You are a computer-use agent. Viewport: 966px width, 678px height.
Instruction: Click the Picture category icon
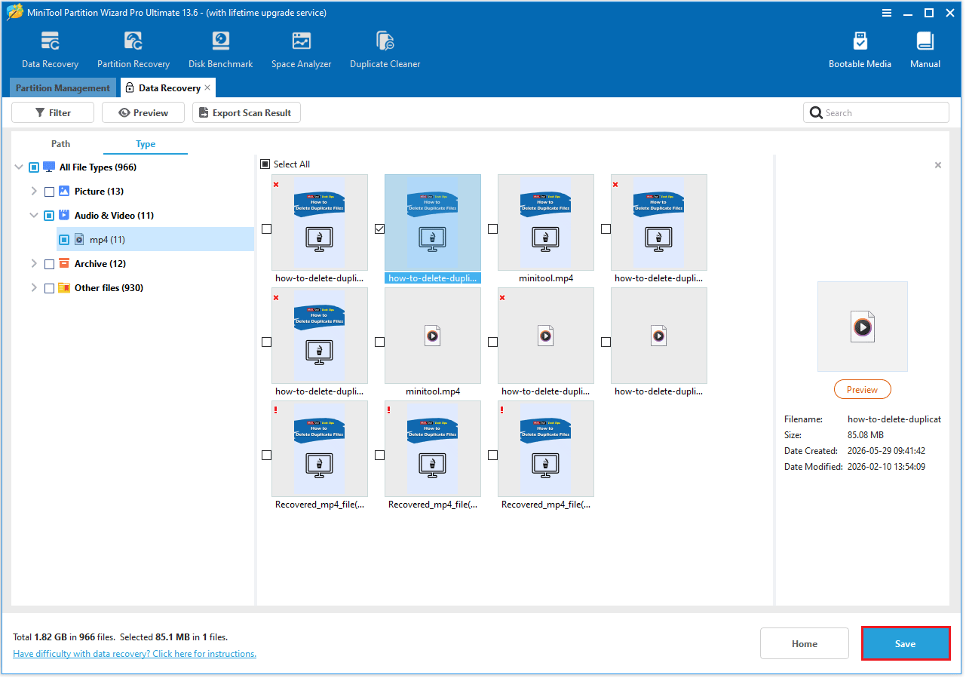pyautogui.click(x=64, y=192)
